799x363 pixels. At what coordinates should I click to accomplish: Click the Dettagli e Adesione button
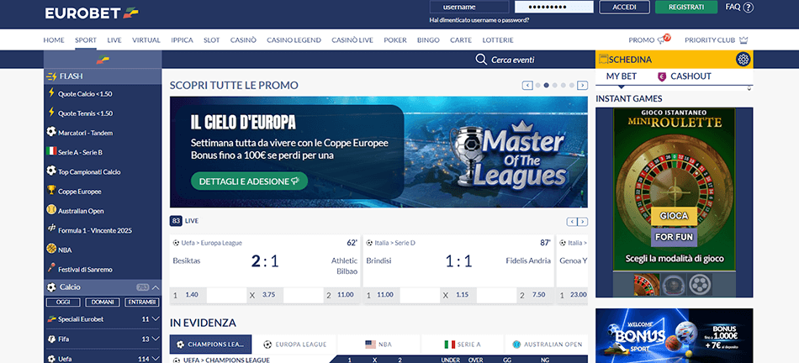click(x=249, y=181)
